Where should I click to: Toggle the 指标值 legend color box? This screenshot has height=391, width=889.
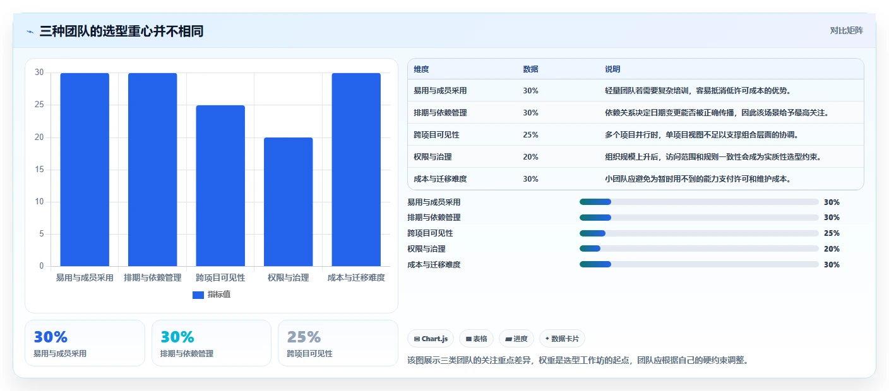tap(198, 295)
